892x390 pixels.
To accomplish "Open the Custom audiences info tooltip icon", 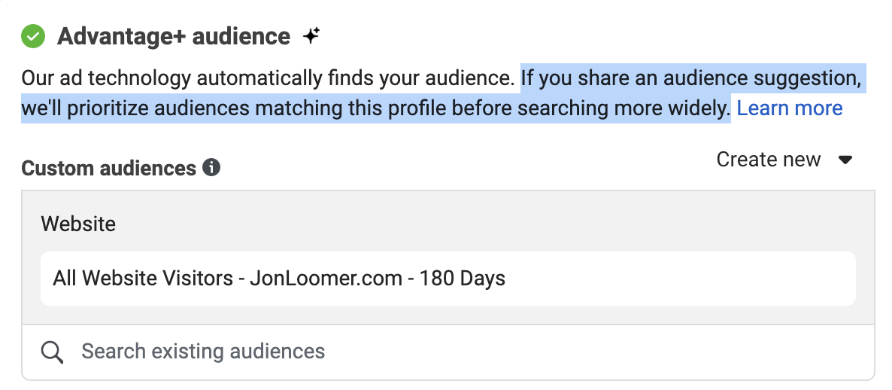I will point(211,168).
